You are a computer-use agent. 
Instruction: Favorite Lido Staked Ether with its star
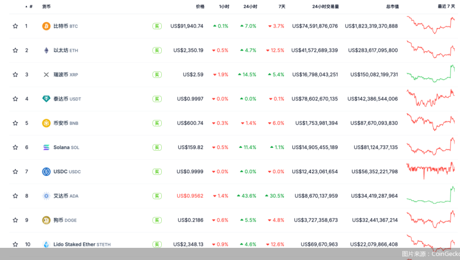(x=15, y=245)
